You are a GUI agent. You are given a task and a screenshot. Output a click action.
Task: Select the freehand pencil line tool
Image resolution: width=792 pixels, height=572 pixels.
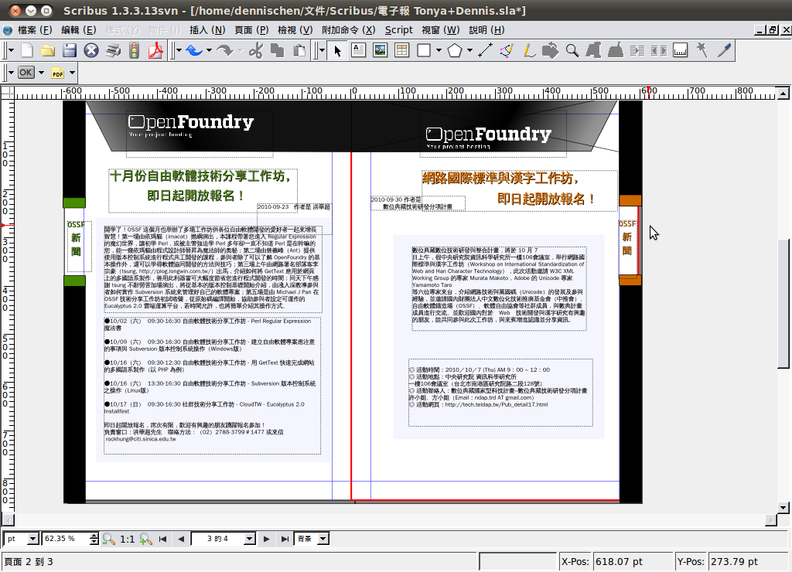tap(529, 50)
